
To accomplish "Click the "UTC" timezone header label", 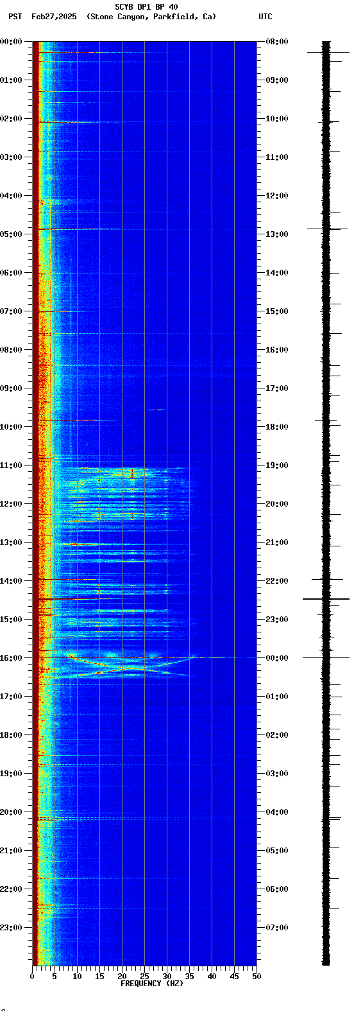I will [x=265, y=17].
